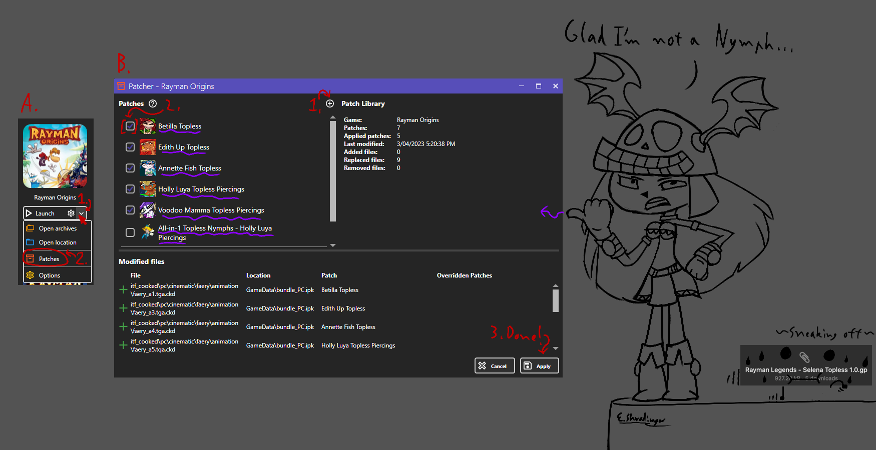Enable the Betilla Topless patch checkbox

(x=130, y=126)
